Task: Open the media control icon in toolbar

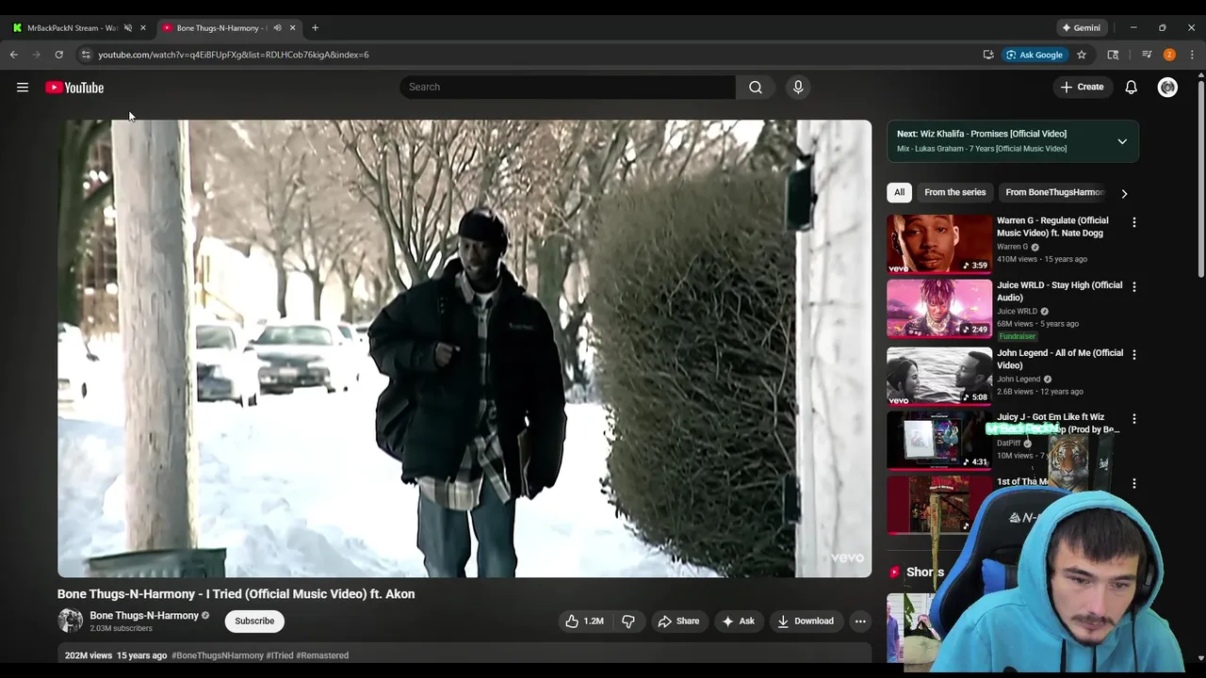Action: pyautogui.click(x=1147, y=55)
